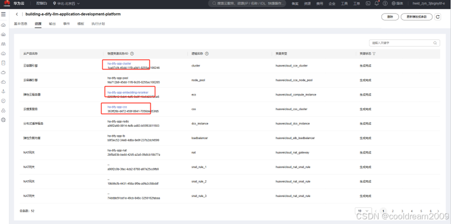Viewport: 451px width, 224px height.
Task: Click huaweicloud_compute_instance resource type
Action: point(296,95)
